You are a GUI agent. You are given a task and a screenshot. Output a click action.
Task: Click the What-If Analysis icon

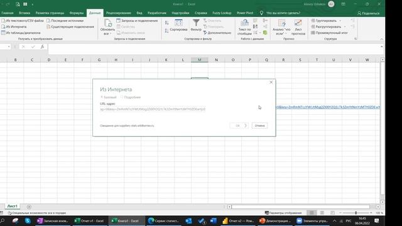pyautogui.click(x=281, y=23)
